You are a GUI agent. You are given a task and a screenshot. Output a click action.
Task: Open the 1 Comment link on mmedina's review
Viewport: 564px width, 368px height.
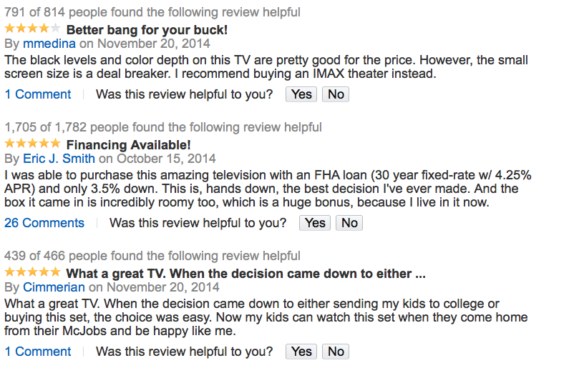pyautogui.click(x=38, y=94)
